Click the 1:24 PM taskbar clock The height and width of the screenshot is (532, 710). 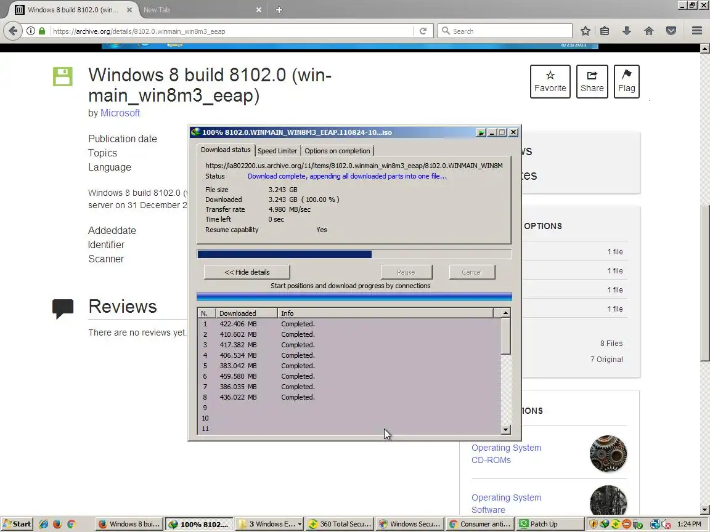tap(689, 524)
